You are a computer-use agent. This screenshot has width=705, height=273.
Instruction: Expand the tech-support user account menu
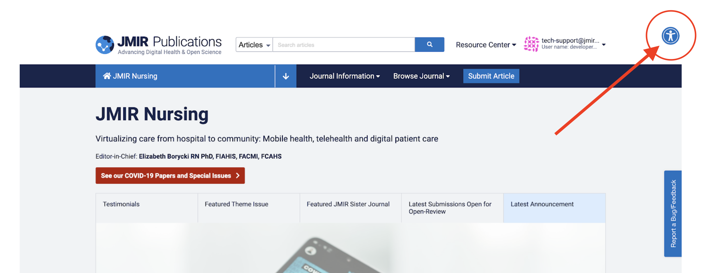(603, 44)
